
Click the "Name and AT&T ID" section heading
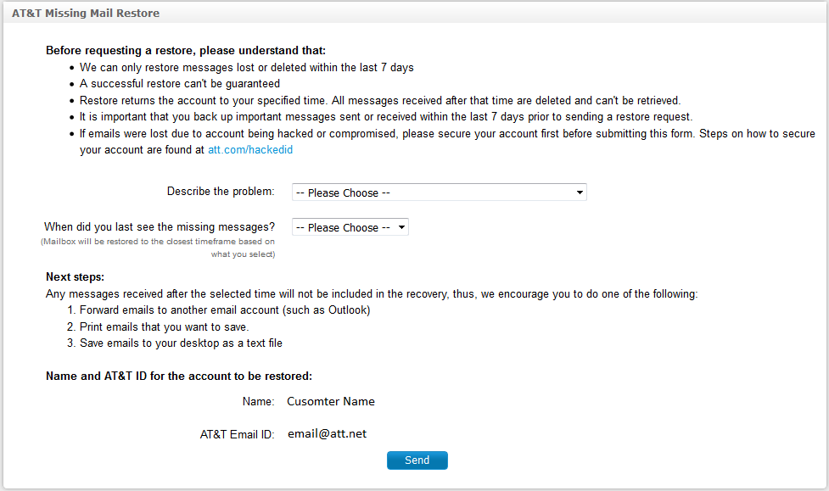[x=179, y=376]
